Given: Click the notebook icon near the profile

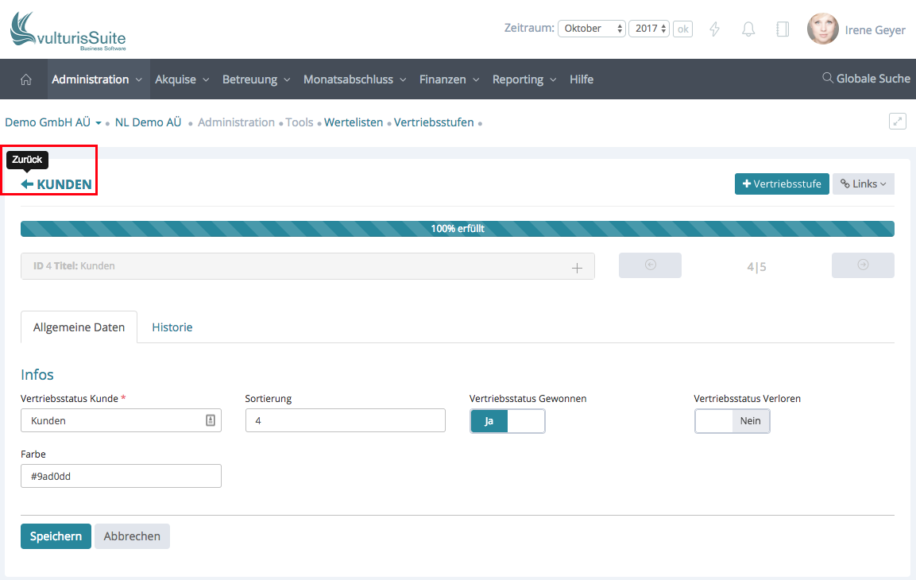Looking at the screenshot, I should coord(783,29).
